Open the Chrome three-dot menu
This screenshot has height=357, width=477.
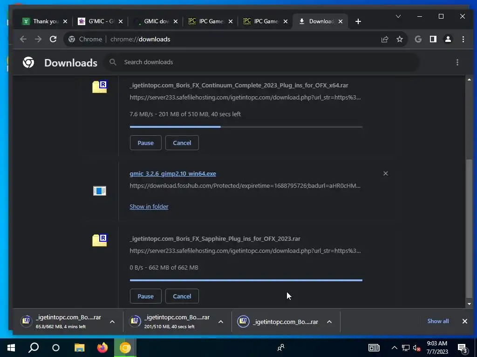(x=463, y=39)
